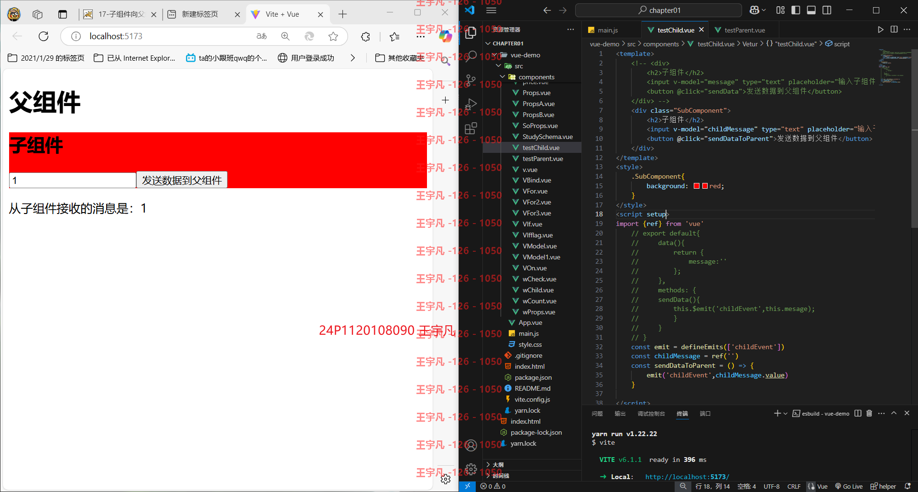
Task: Open the browser favorites list icon
Action: [x=394, y=36]
